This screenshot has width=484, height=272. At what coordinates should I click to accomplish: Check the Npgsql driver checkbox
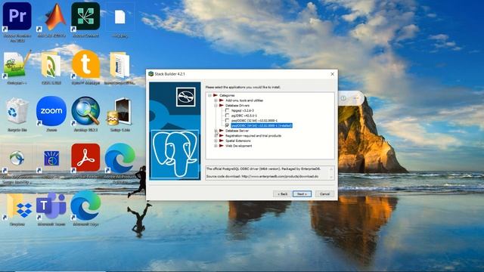click(227, 110)
